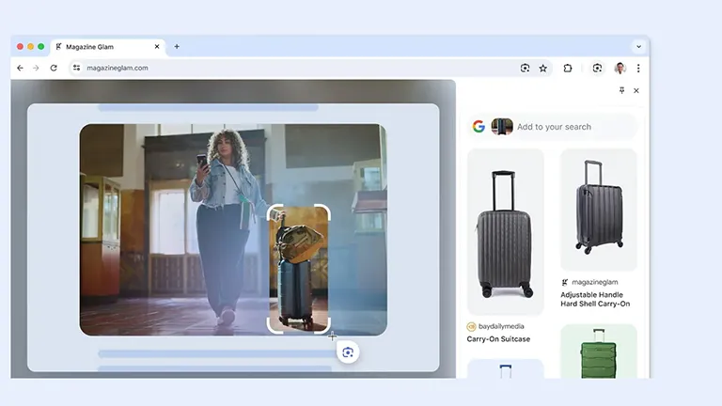Open the Carry-On Suitcase product image
The image size is (722, 406).
tap(506, 232)
